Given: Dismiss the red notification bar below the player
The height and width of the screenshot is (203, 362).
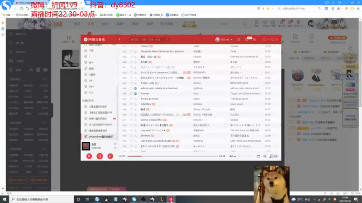Looking at the screenshot, I should [124, 189].
